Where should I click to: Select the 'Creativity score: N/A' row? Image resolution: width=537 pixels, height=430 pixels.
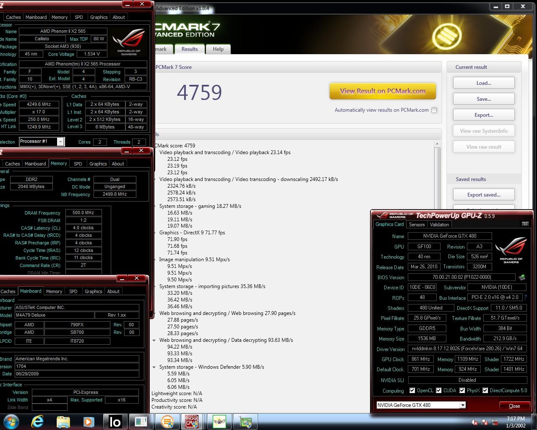(174, 407)
